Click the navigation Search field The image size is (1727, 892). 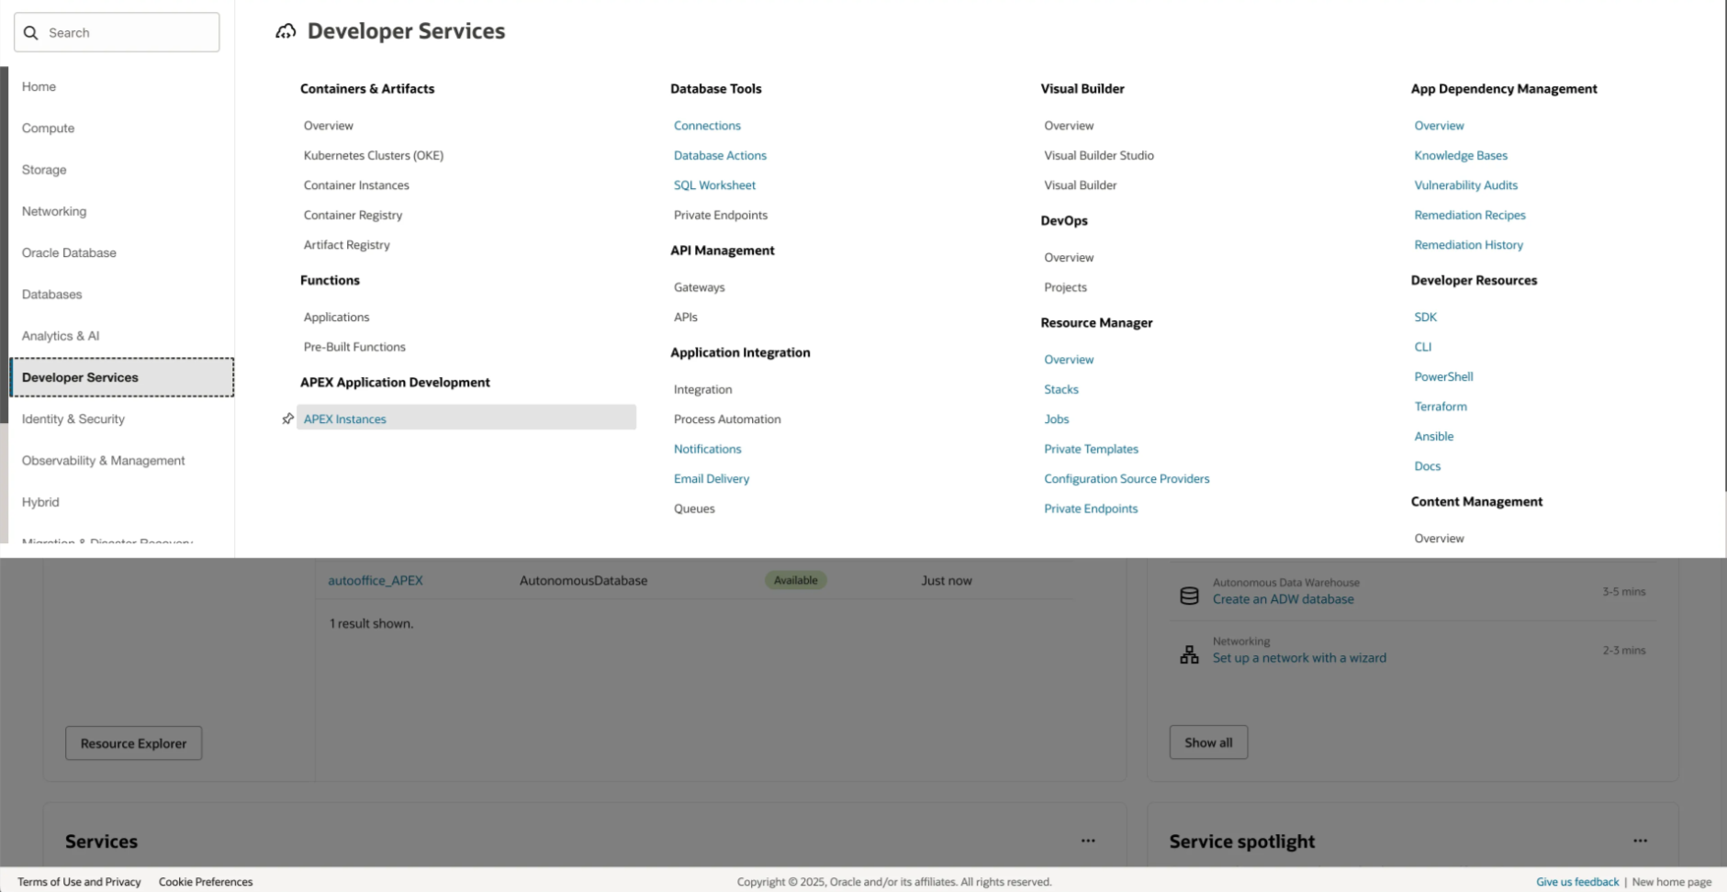coord(117,33)
